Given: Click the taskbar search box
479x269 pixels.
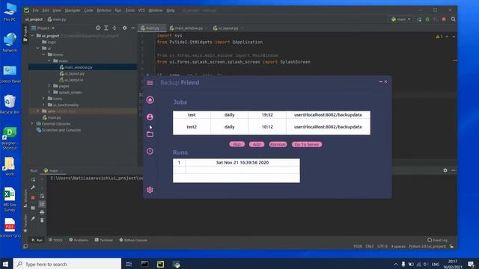Looking at the screenshot, I should pos(67,264).
